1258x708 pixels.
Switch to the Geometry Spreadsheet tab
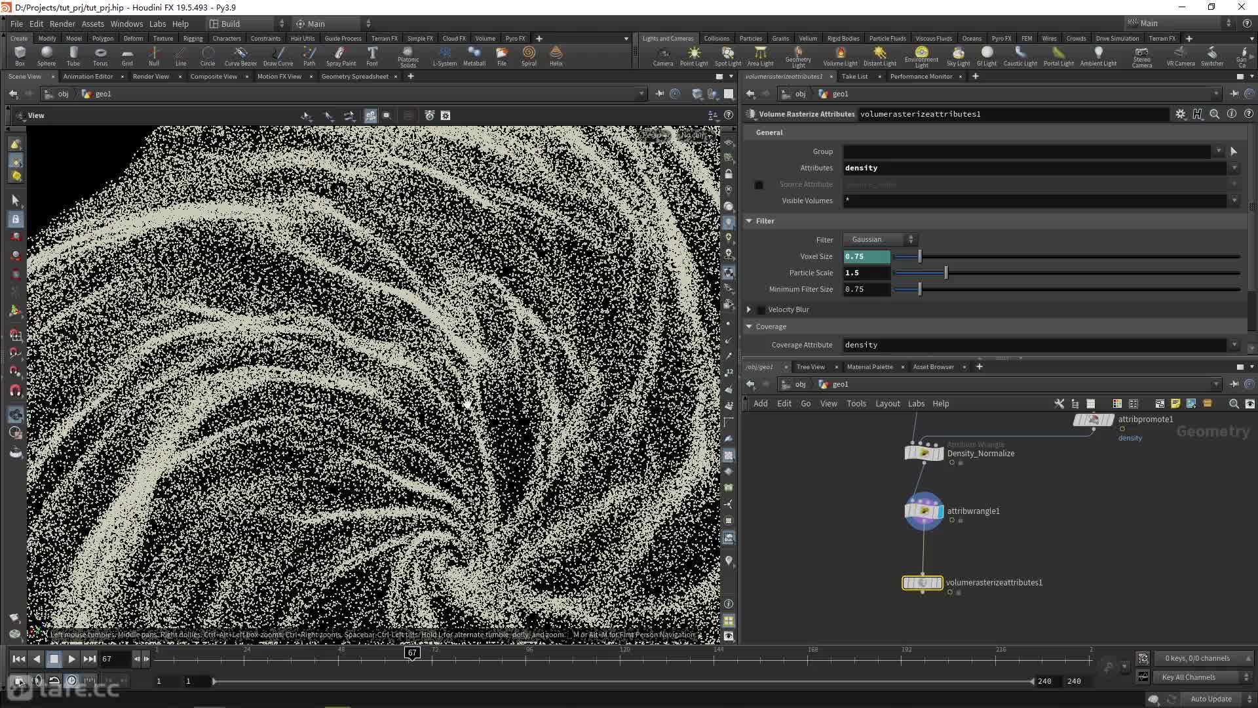[x=354, y=77]
